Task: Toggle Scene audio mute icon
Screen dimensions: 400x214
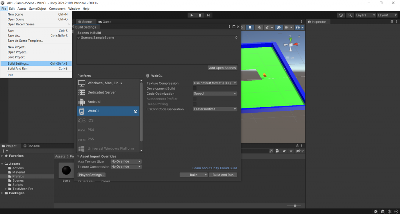Action: pos(259,28)
